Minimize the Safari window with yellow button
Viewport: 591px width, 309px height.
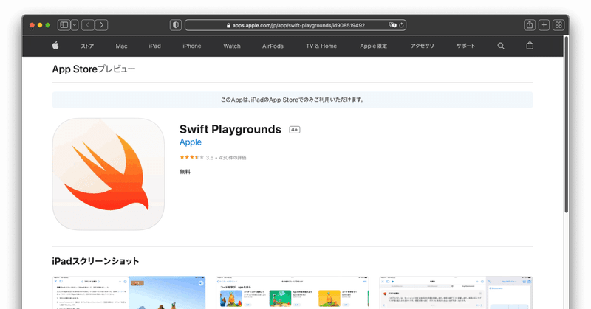(x=40, y=25)
